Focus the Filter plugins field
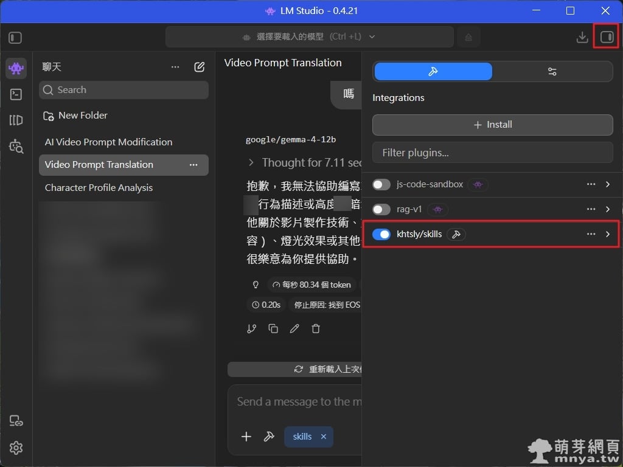Screen dimensions: 623x467 (x=492, y=153)
